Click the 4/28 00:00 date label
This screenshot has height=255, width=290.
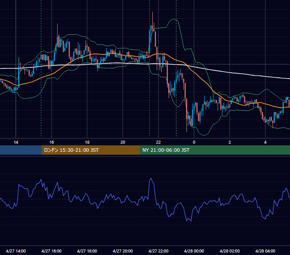pyautogui.click(x=194, y=251)
